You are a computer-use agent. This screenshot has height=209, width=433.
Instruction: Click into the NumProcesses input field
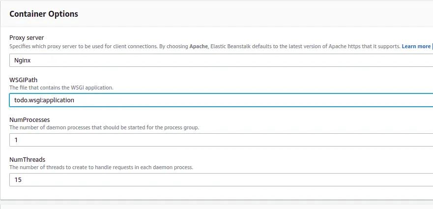coord(221,140)
